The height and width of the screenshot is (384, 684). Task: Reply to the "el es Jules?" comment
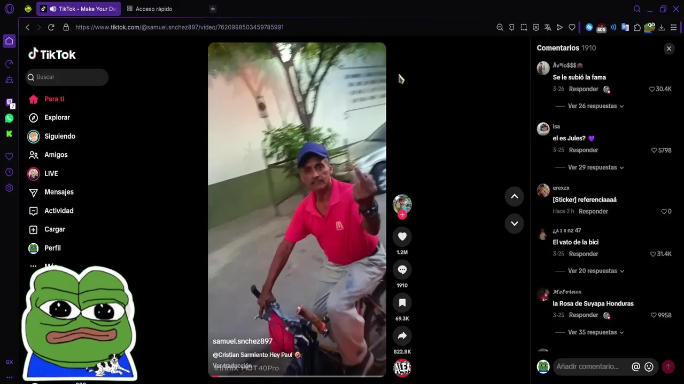(x=584, y=150)
